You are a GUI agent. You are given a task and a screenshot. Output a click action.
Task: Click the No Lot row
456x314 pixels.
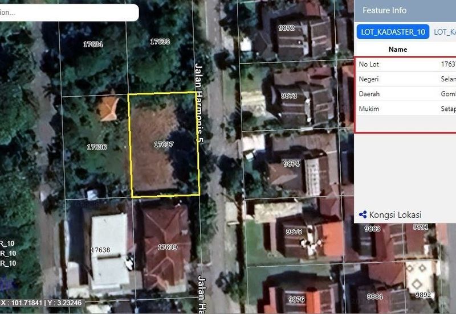tap(406, 64)
